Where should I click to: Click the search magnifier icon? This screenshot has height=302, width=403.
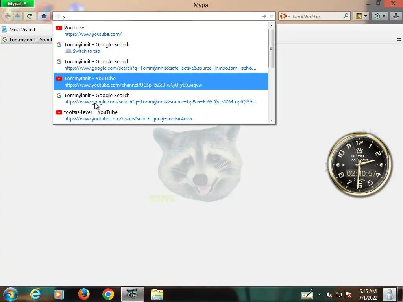click(346, 16)
